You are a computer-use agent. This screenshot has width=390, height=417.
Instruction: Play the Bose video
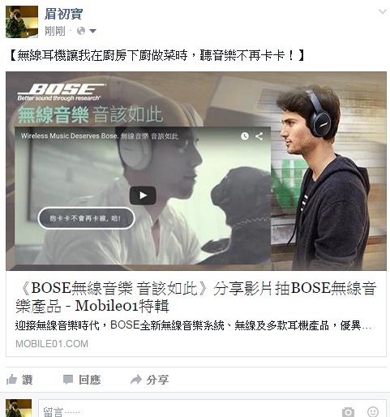tap(143, 196)
